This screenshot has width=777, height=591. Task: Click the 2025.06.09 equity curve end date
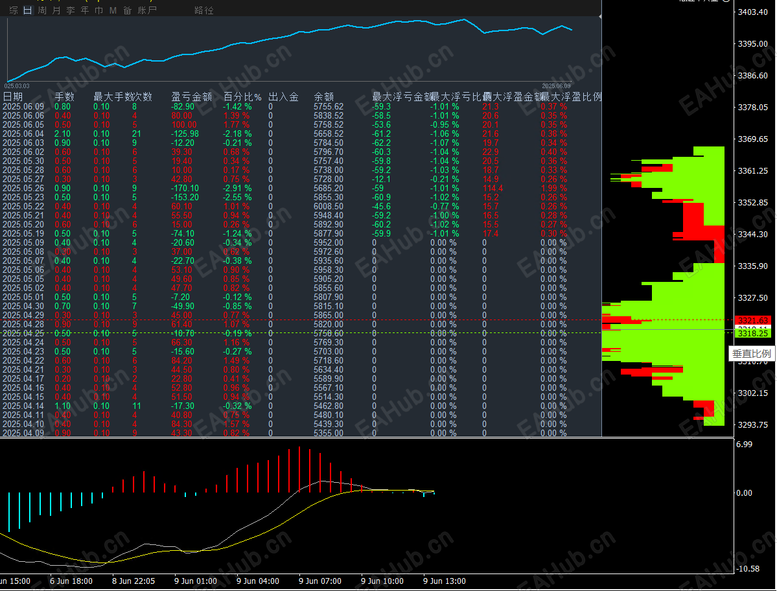pos(557,86)
